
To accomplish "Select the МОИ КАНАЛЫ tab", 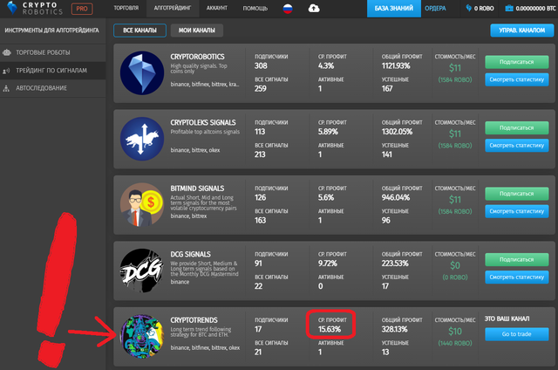I will click(x=197, y=31).
